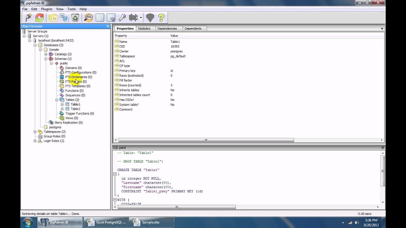The width and height of the screenshot is (406, 228).
Task: Close the SQL pane
Action: click(383, 148)
